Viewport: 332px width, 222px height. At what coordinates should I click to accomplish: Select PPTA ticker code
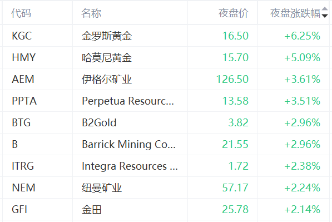(x=24, y=101)
